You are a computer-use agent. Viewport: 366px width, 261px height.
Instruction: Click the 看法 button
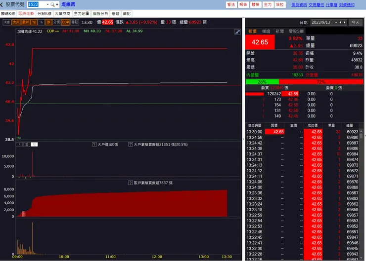tap(231, 4)
